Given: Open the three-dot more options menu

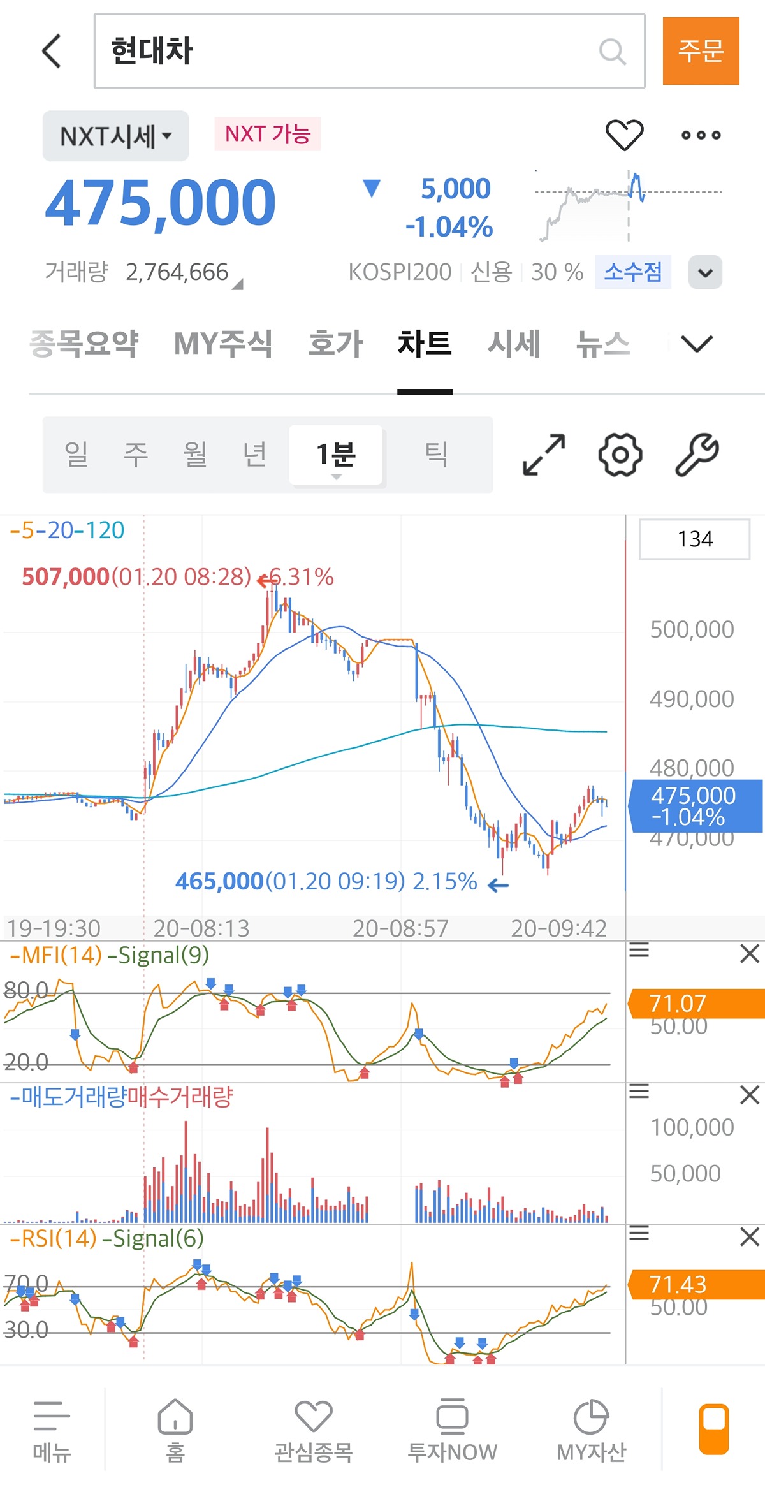Looking at the screenshot, I should click(x=701, y=135).
